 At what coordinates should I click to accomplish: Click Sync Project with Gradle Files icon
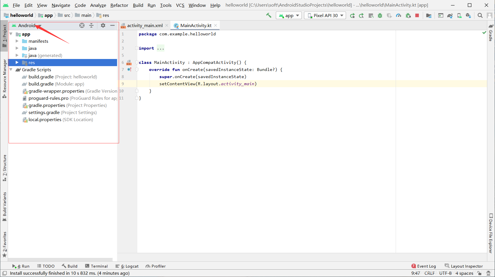[x=450, y=15]
